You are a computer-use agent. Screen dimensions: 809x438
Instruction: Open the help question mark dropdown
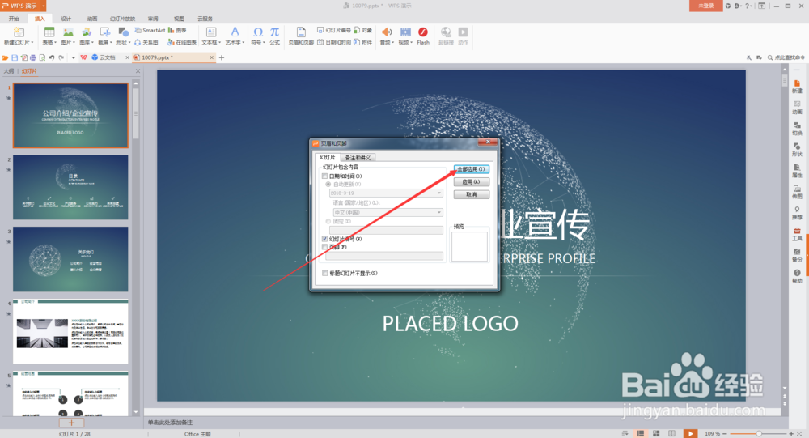point(748,6)
